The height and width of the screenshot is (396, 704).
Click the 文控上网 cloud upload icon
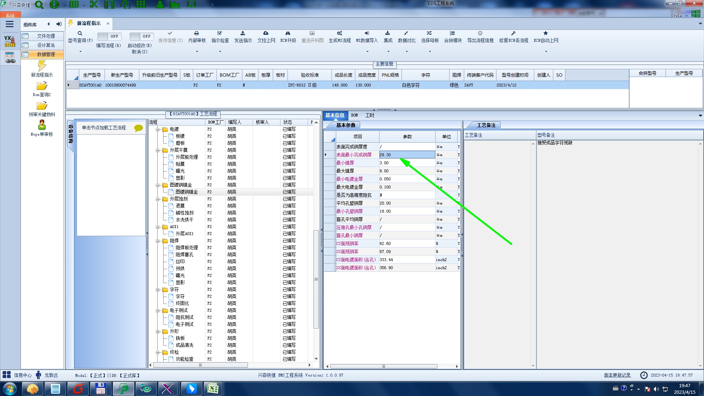[266, 33]
